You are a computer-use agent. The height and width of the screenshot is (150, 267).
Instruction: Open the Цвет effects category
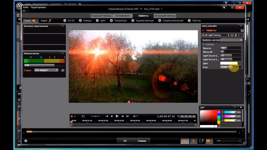(101, 20)
